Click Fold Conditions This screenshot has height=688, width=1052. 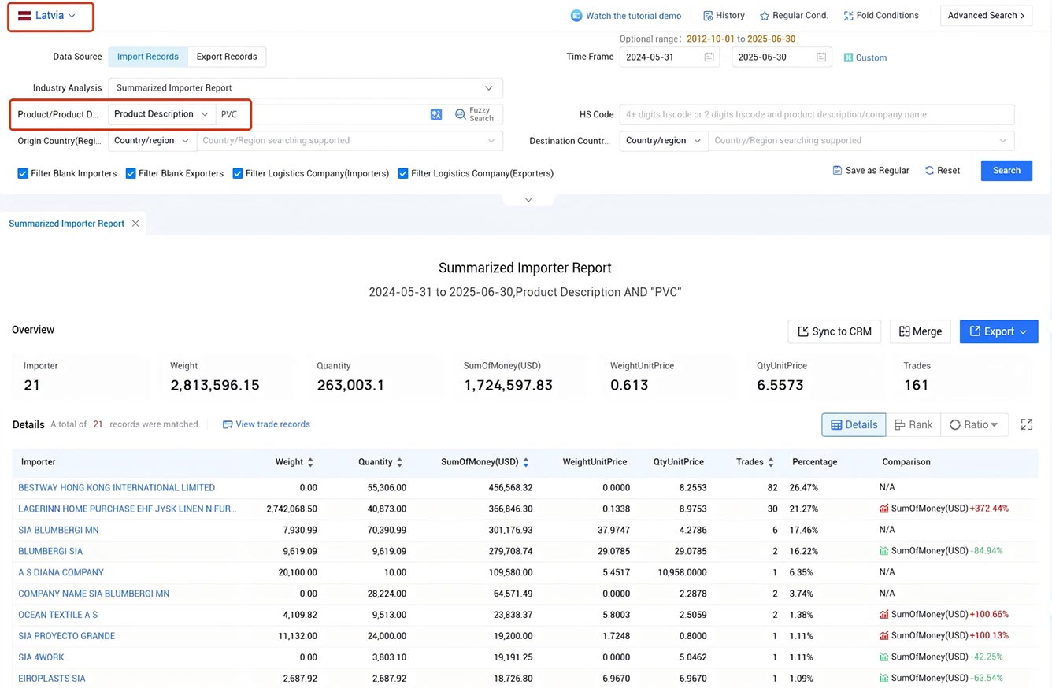(x=881, y=16)
